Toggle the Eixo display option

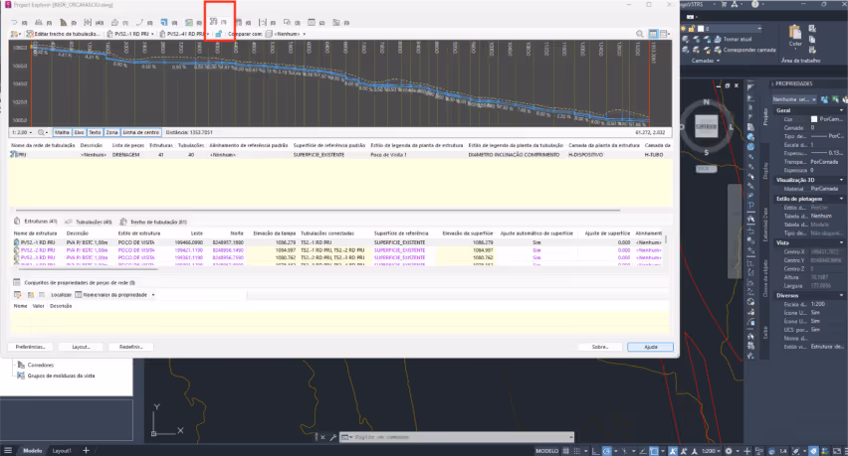(79, 132)
